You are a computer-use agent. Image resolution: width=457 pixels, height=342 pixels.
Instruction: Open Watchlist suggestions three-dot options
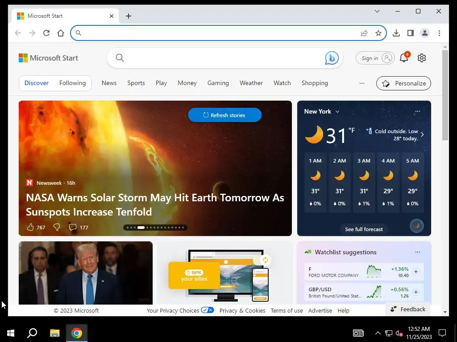pos(418,252)
